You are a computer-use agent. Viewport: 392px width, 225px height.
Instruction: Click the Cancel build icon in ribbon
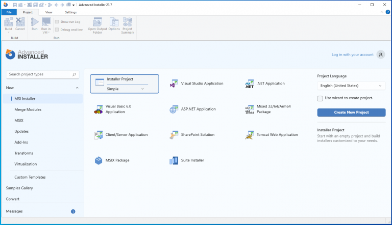point(20,22)
